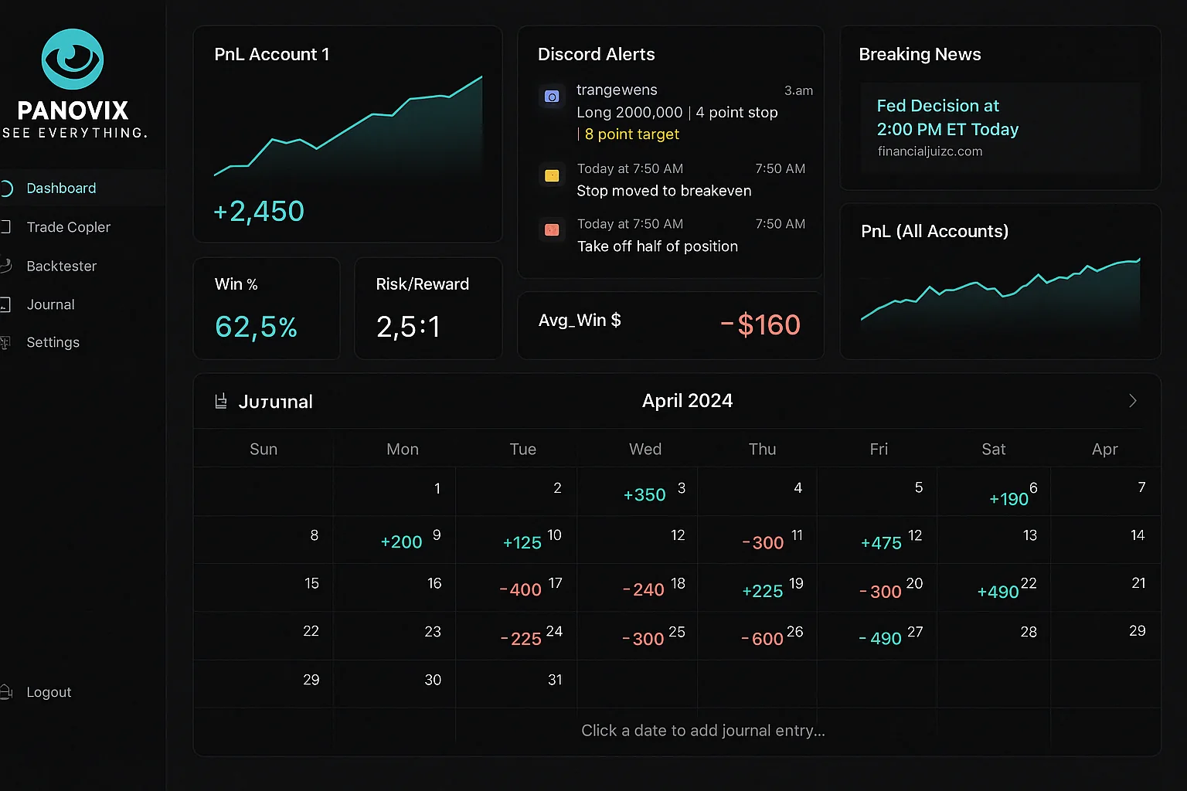
Task: Open the Fed Decision breaking news article
Action: pyautogui.click(x=947, y=117)
